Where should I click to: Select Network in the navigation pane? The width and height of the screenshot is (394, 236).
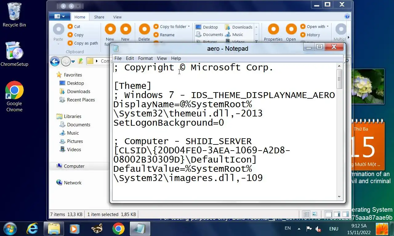pyautogui.click(x=69, y=183)
